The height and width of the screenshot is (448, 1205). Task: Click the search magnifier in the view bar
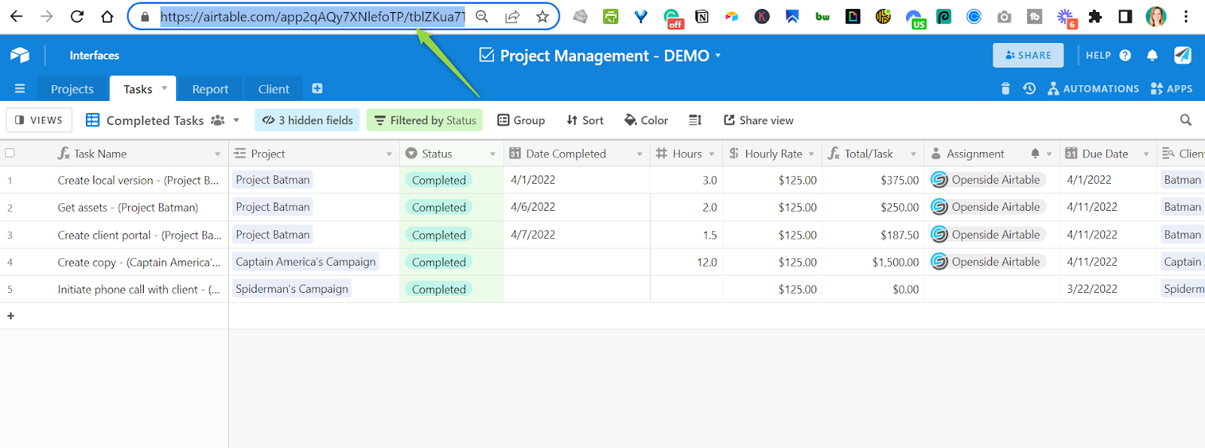1185,120
